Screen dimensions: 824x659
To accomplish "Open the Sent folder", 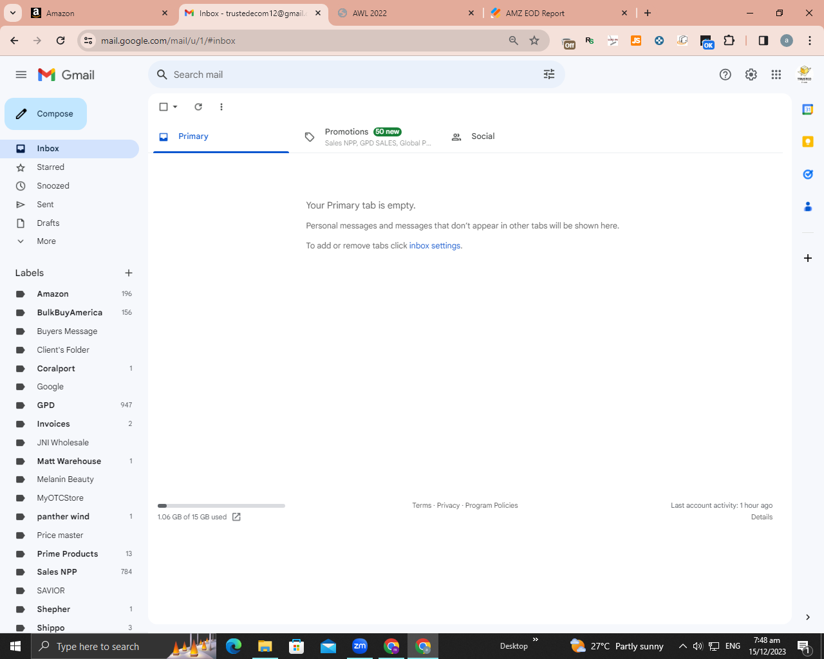I will pos(70,205).
